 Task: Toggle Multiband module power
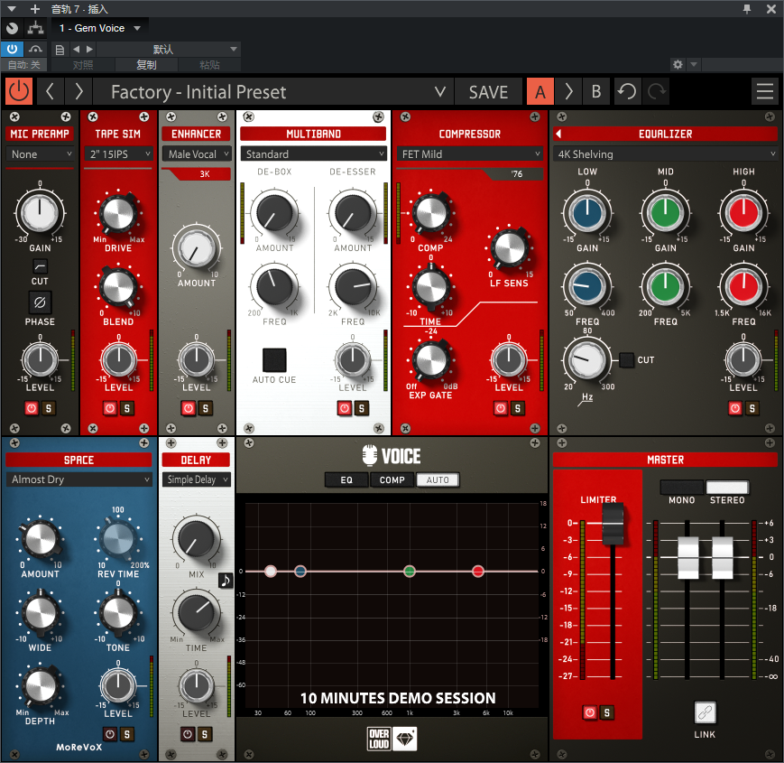click(345, 408)
